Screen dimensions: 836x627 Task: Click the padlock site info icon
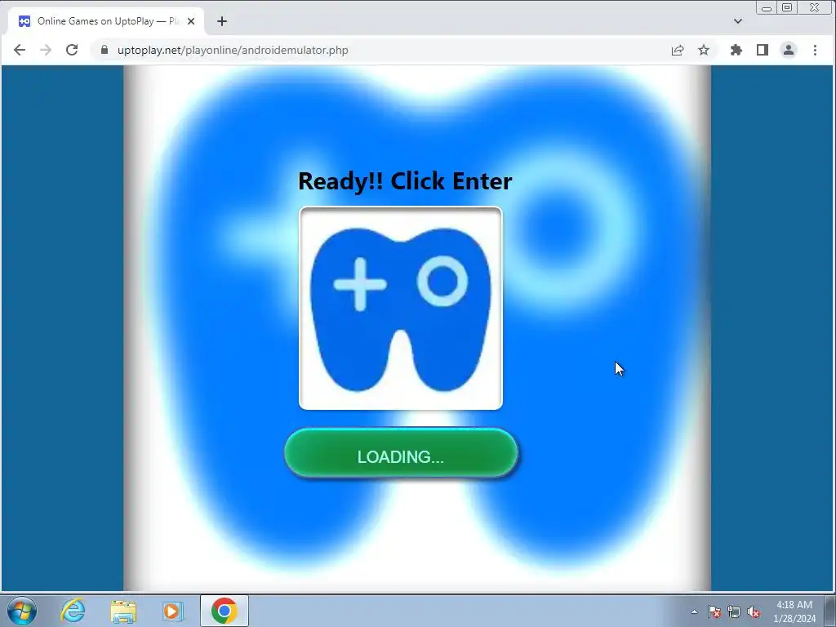point(104,50)
